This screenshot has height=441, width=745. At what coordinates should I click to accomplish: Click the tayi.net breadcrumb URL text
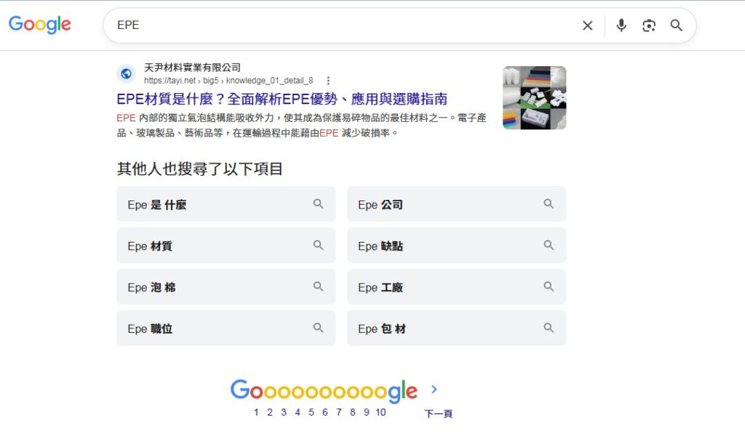tap(228, 80)
